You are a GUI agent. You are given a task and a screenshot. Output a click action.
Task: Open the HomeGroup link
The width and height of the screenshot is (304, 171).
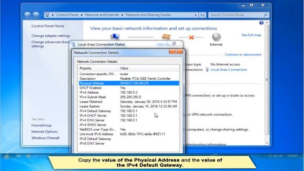tap(41, 125)
